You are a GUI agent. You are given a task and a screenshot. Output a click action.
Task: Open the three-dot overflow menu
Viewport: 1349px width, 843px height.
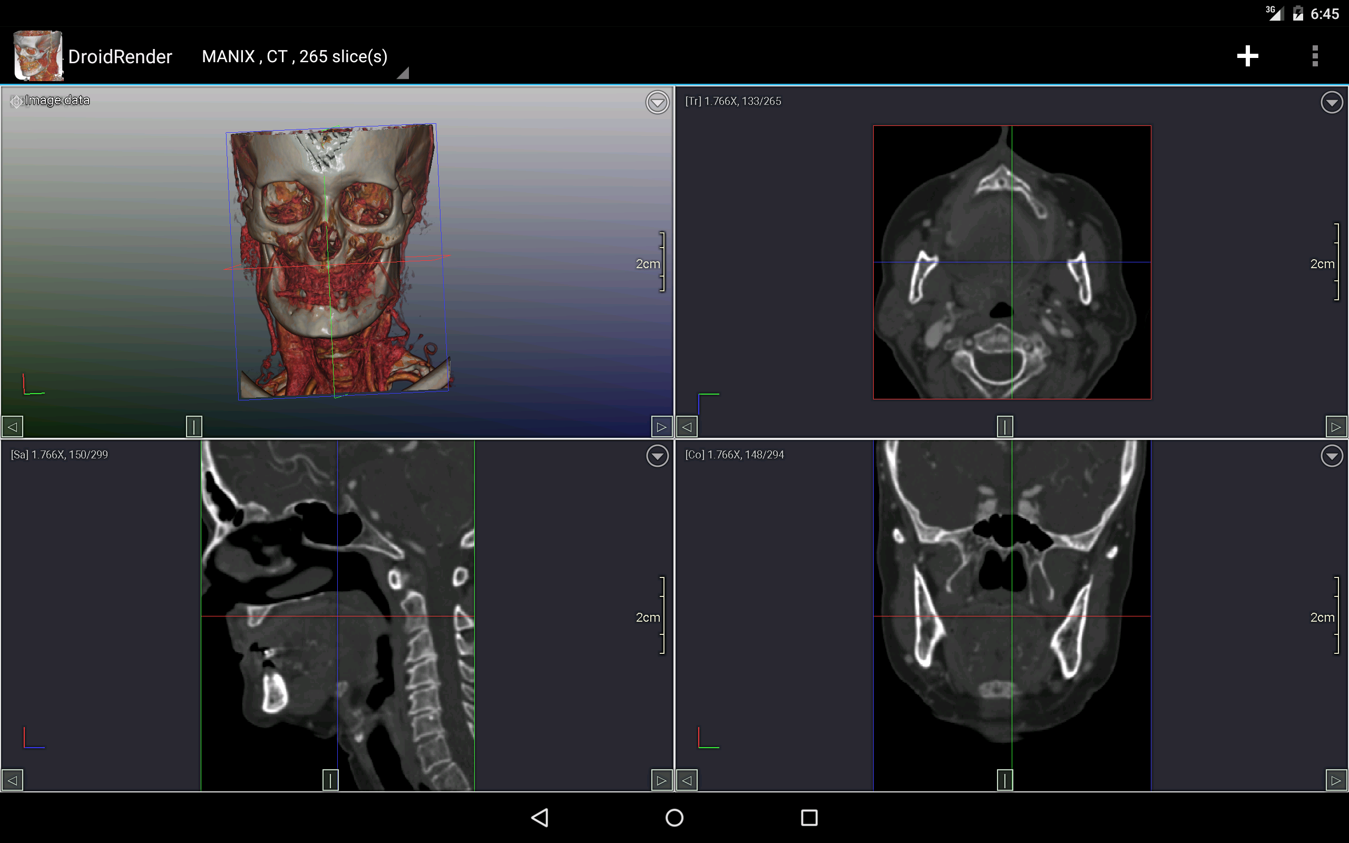1315,56
